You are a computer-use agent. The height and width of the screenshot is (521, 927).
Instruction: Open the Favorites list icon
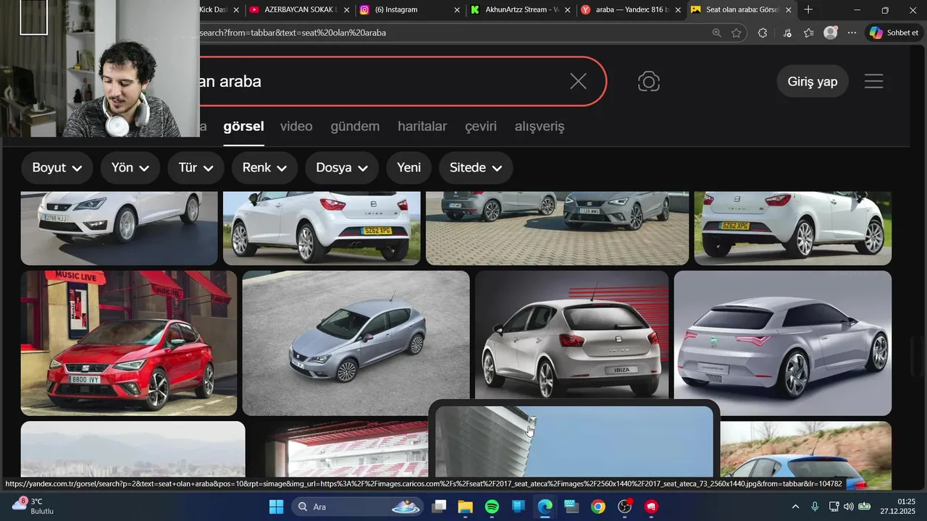[809, 33]
